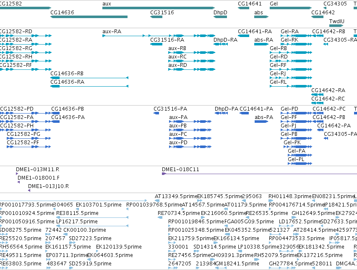Image resolution: width=357 pixels, height=270 pixels.
Task: Click EST LP16217.5prime label
Action: click(x=77, y=222)
